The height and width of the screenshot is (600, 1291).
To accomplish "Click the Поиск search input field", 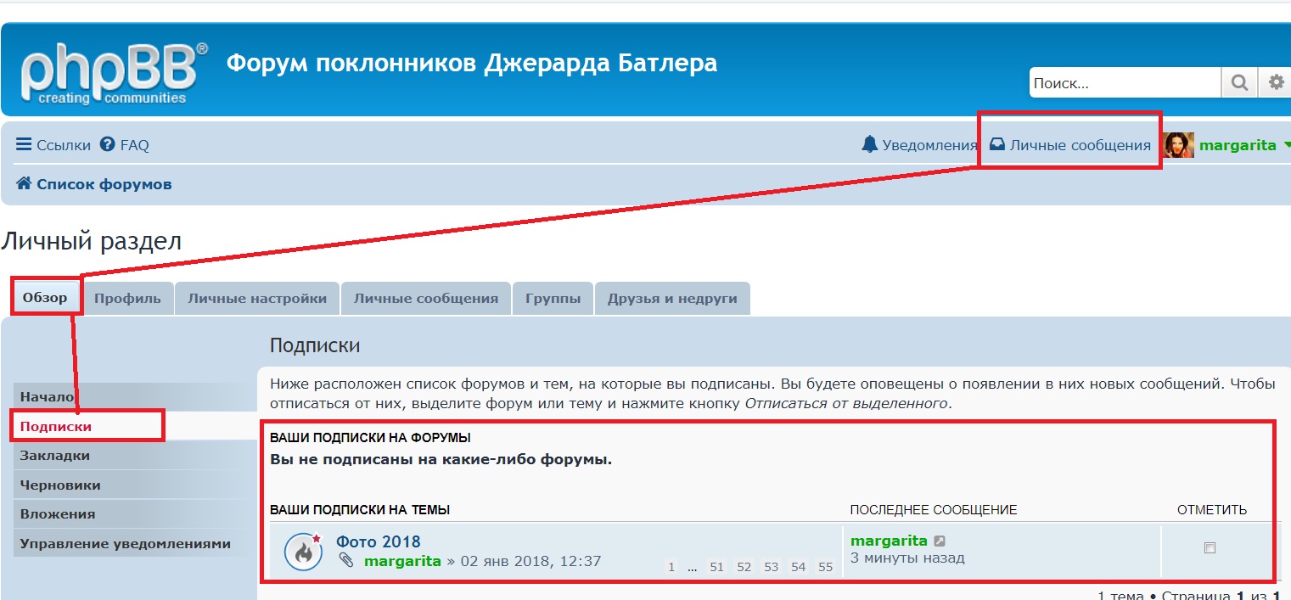I will [x=1124, y=83].
